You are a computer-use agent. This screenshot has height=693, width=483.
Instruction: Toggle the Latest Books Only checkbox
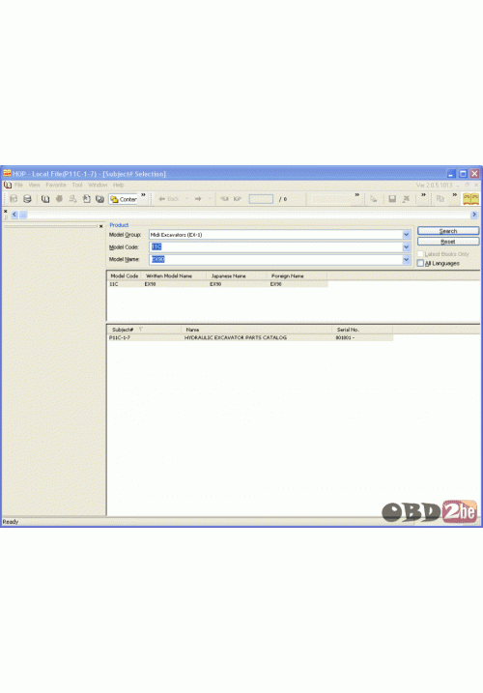(x=420, y=254)
